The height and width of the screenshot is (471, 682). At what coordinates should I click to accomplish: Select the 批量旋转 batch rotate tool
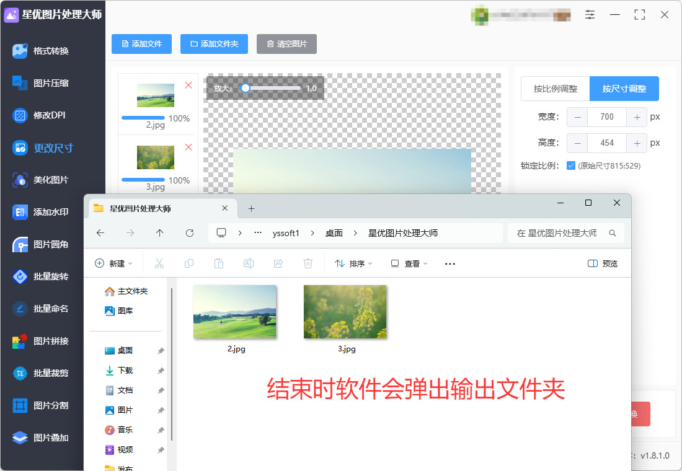click(41, 276)
